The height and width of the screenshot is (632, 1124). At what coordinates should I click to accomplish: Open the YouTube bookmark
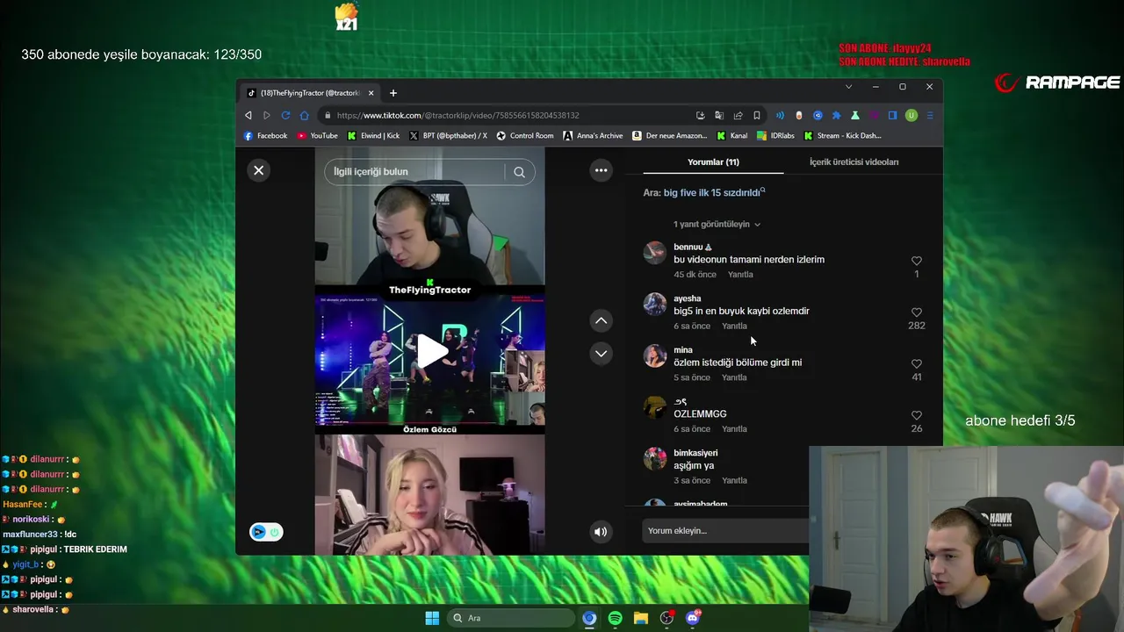click(x=317, y=136)
